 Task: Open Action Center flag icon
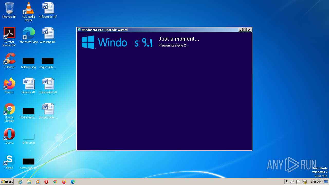299,182
